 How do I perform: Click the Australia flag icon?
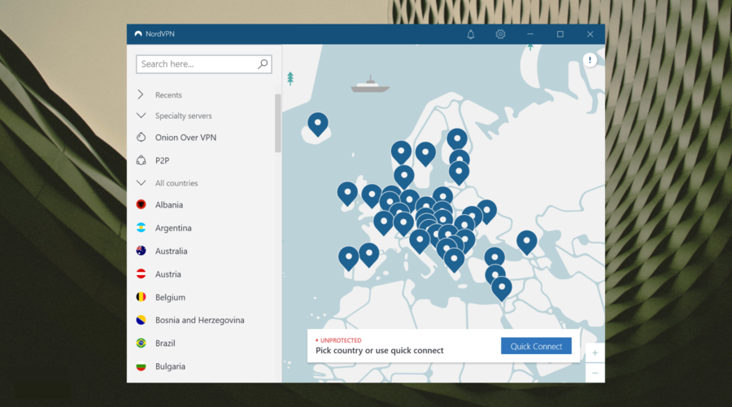pyautogui.click(x=141, y=251)
